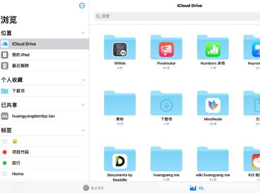Image resolution: width=260 pixels, height=193 pixels.
Task: Open the Numbers 表格 folder
Action: tap(213, 47)
